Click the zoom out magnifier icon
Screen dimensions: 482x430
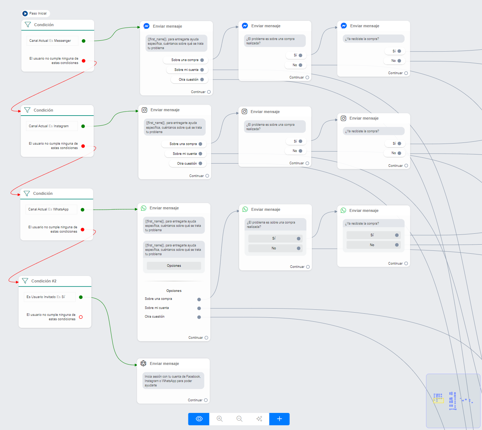point(240,419)
